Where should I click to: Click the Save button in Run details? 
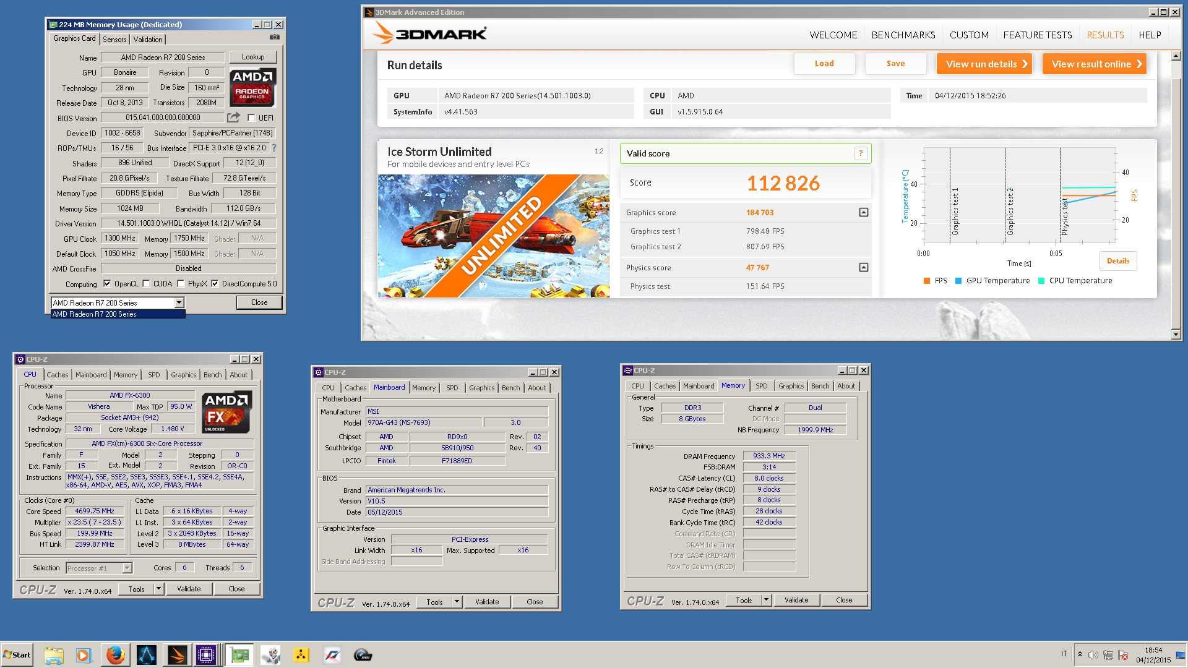point(895,64)
